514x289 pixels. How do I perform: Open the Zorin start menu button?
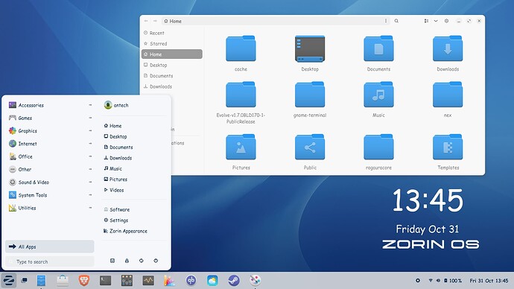point(8,281)
